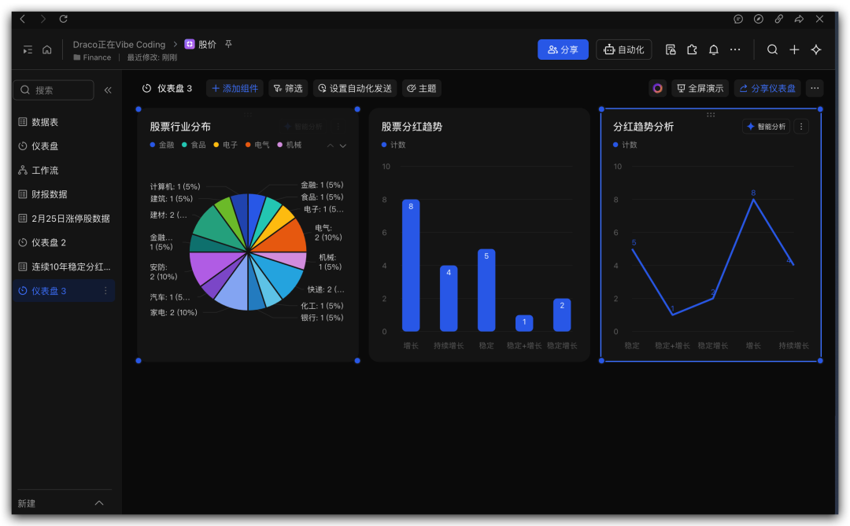Copy link using the chain icon

(x=778, y=19)
